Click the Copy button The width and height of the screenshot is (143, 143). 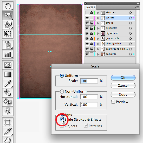[123, 94]
